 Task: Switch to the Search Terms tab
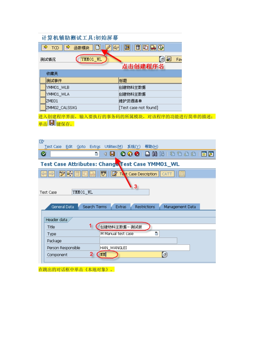coord(95,207)
